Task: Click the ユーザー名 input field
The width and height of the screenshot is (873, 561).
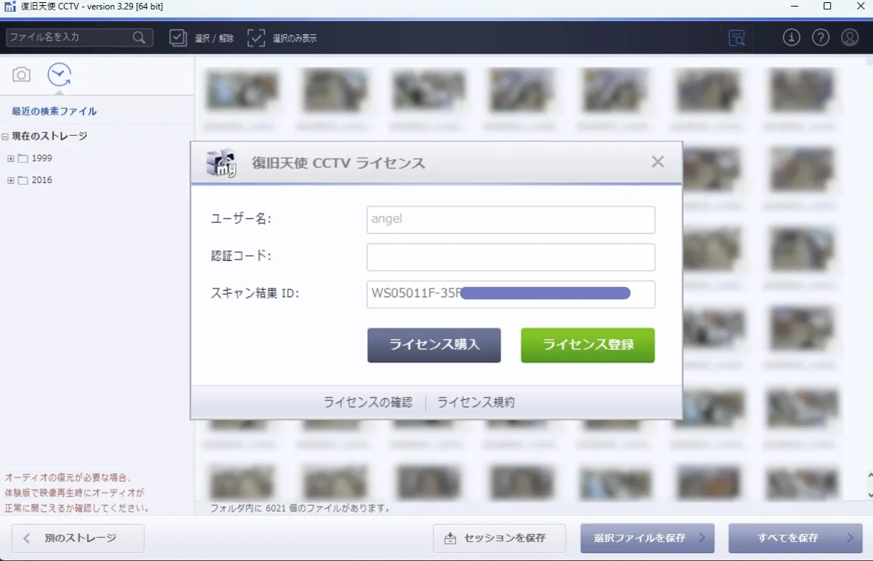Action: pos(511,219)
